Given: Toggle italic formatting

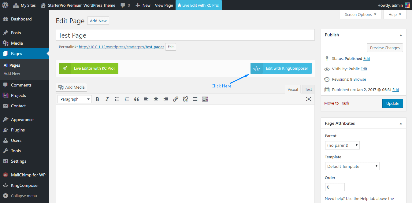Looking at the screenshot, I should point(107,99).
